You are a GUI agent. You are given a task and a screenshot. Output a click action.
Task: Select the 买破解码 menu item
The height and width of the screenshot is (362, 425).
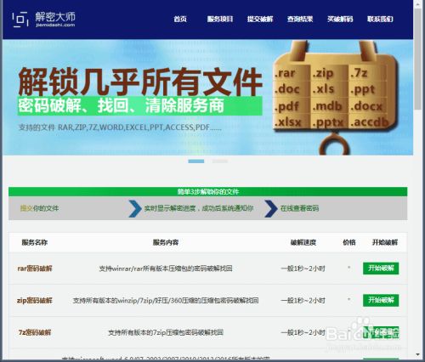(x=340, y=19)
